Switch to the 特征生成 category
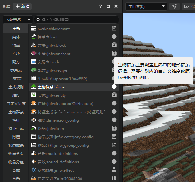This screenshot has width=195, height=182. pyautogui.click(x=16, y=129)
